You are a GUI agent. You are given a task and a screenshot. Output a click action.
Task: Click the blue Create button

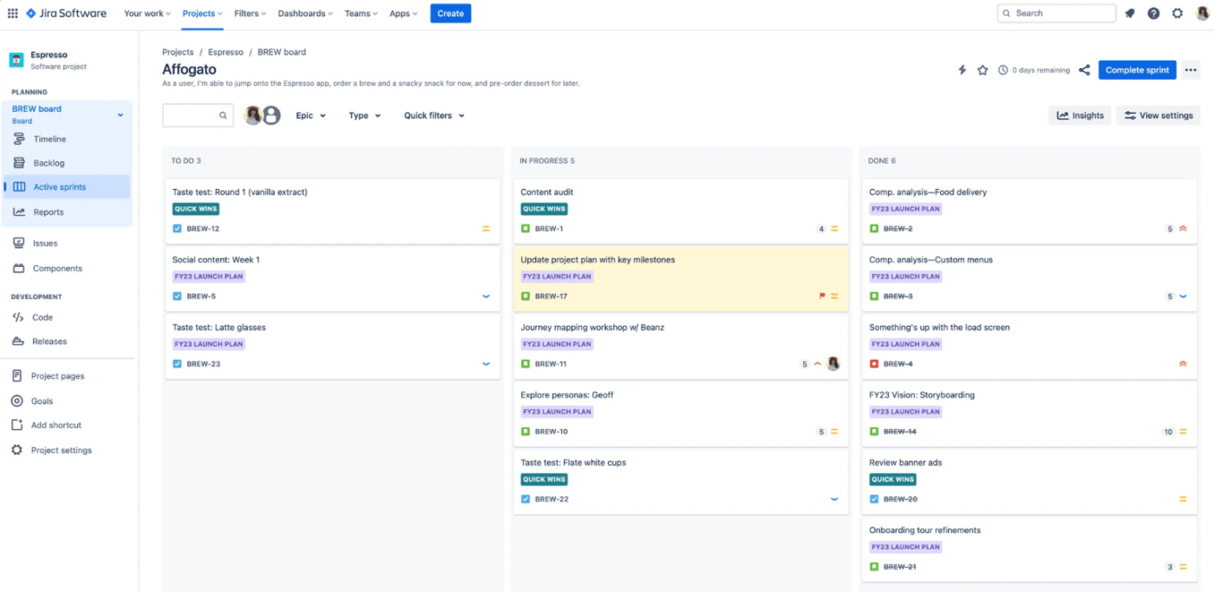click(x=451, y=13)
